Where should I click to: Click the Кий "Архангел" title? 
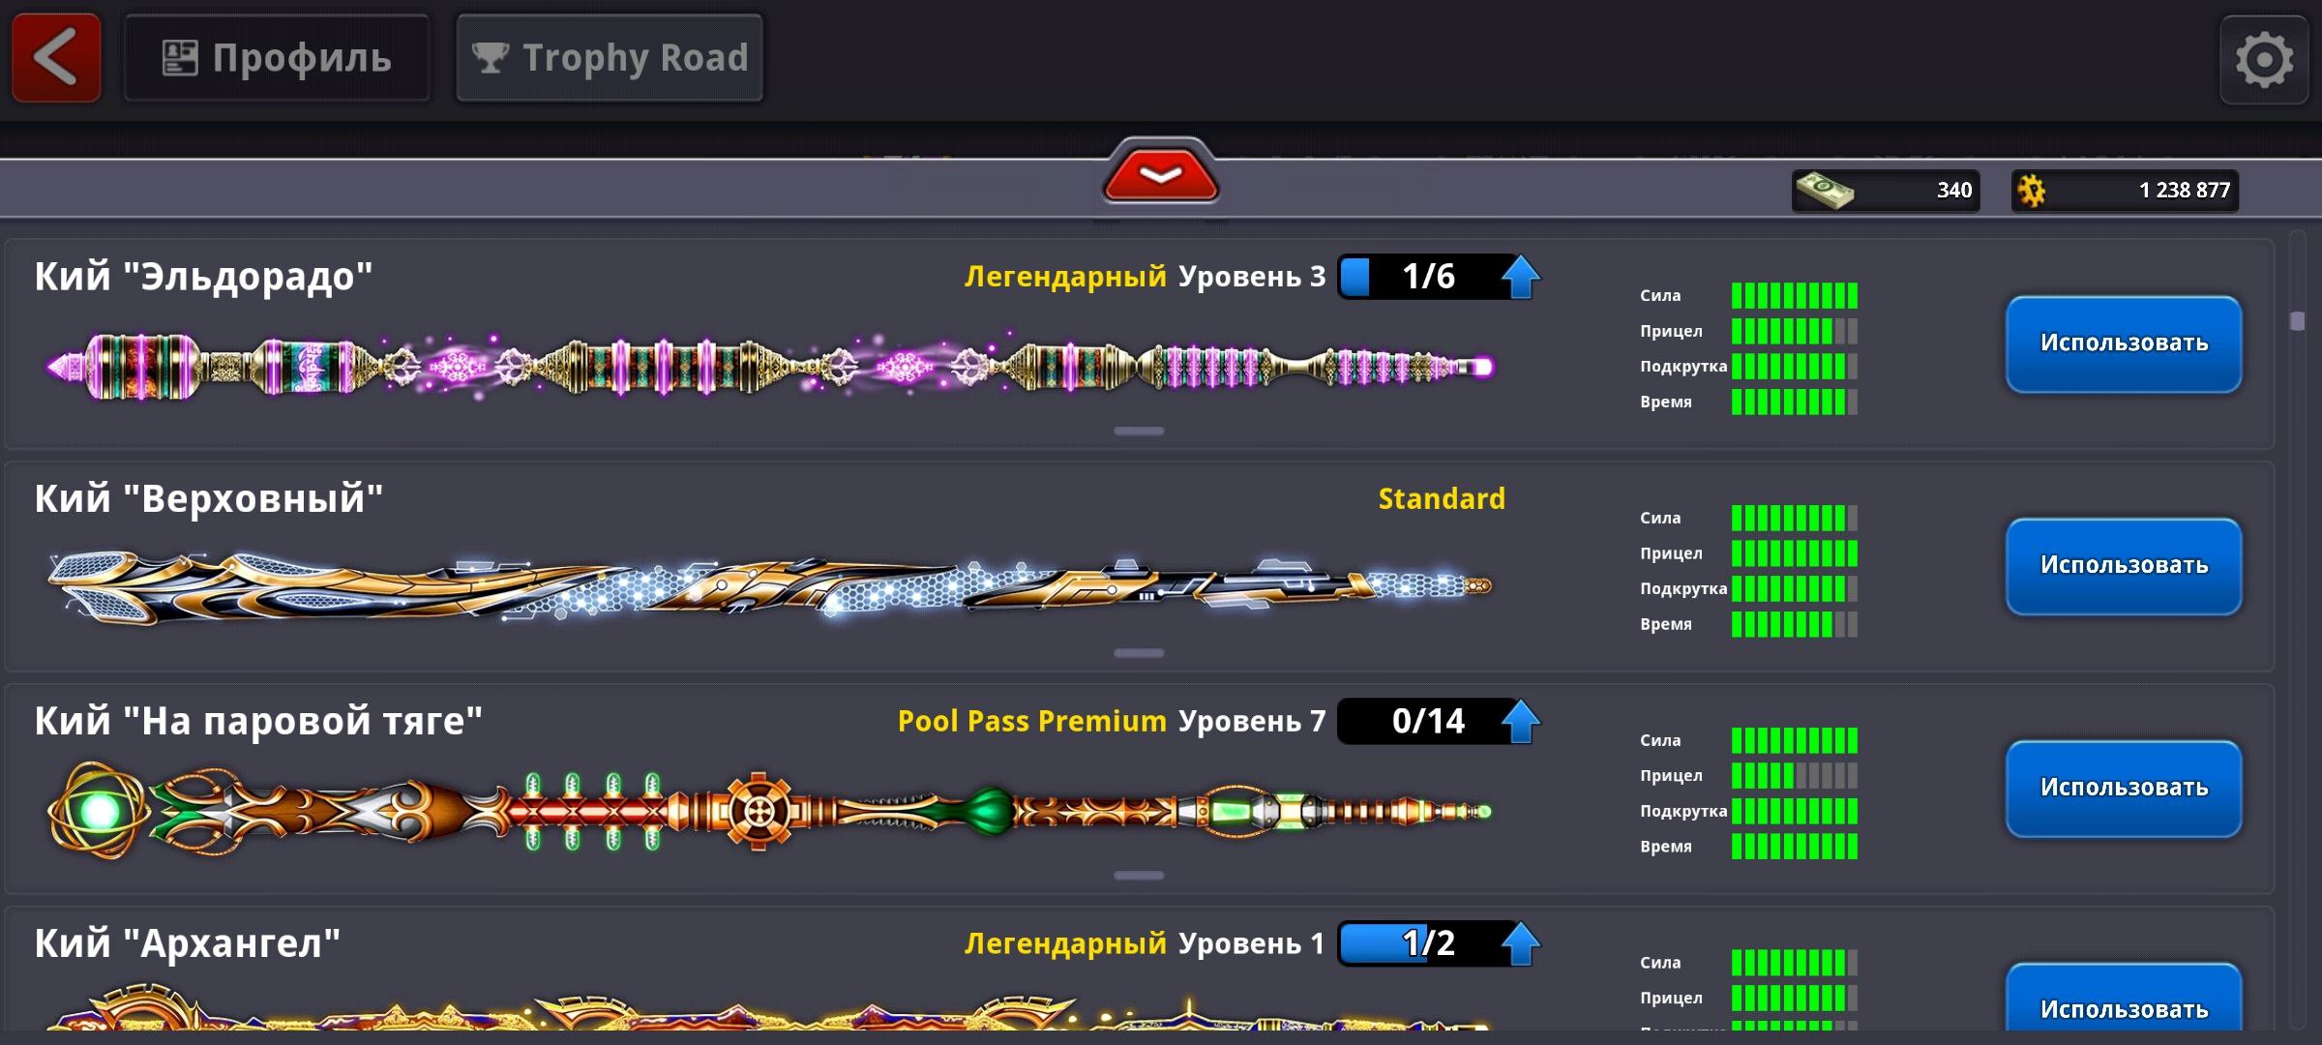(188, 944)
